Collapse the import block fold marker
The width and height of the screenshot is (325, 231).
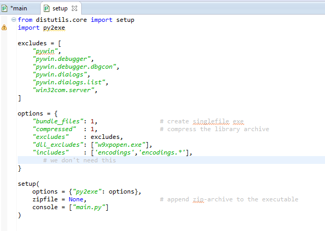14,20
